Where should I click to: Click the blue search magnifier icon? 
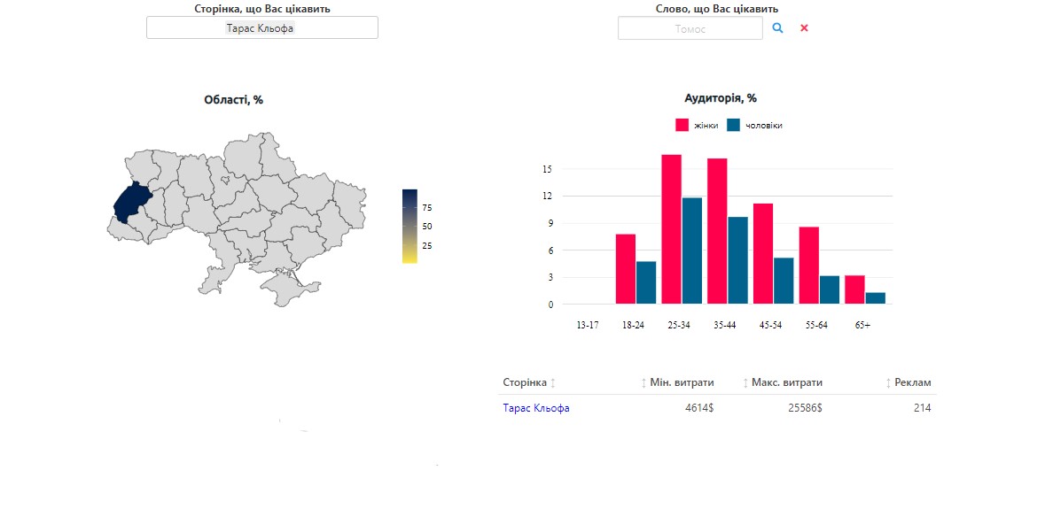coord(777,28)
